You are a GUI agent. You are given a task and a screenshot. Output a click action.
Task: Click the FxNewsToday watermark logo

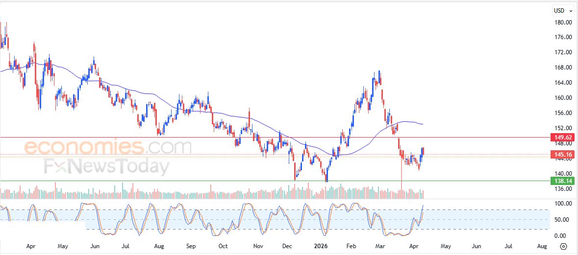pyautogui.click(x=106, y=166)
